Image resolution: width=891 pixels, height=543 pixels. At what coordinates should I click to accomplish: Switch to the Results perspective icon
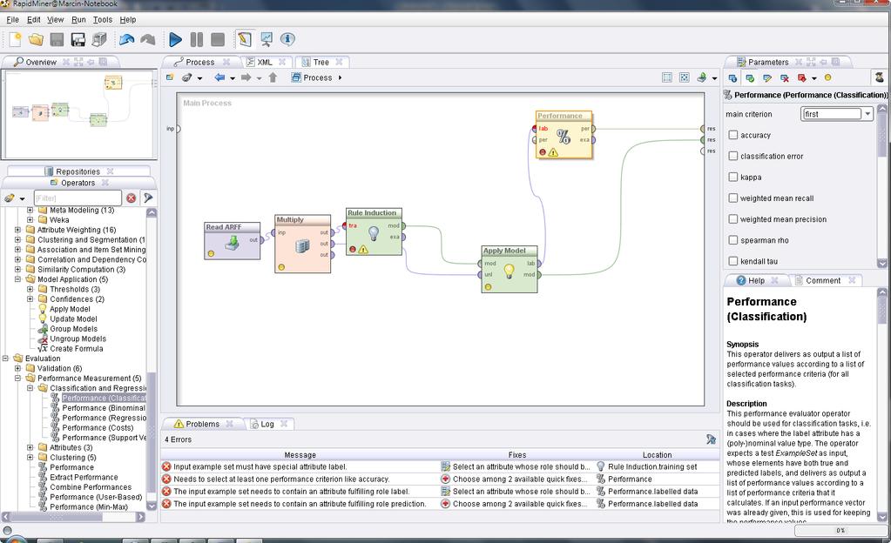[266, 39]
